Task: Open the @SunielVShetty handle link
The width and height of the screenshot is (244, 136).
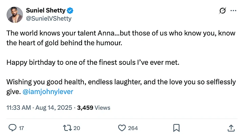Action: point(49,18)
